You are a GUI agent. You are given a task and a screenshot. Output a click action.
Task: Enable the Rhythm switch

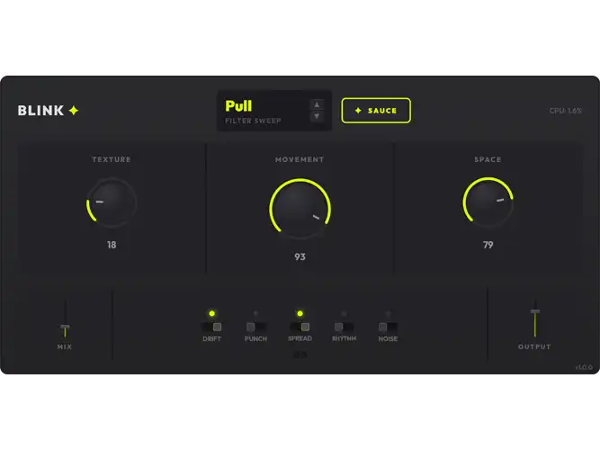(x=344, y=327)
